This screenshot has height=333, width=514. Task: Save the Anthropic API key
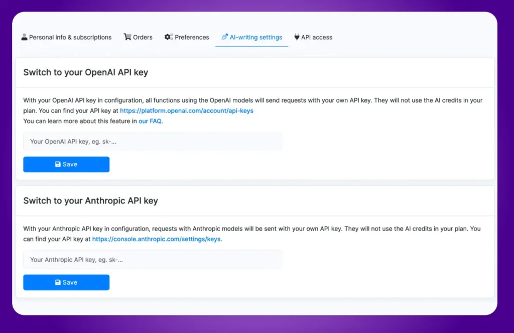[x=66, y=282]
